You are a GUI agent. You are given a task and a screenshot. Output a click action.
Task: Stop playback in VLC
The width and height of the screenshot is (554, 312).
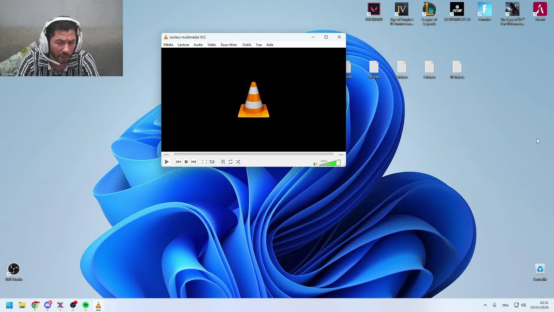point(186,162)
